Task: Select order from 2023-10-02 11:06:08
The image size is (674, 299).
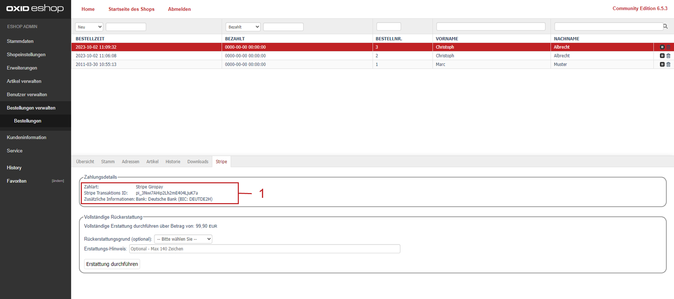Action: [96, 56]
